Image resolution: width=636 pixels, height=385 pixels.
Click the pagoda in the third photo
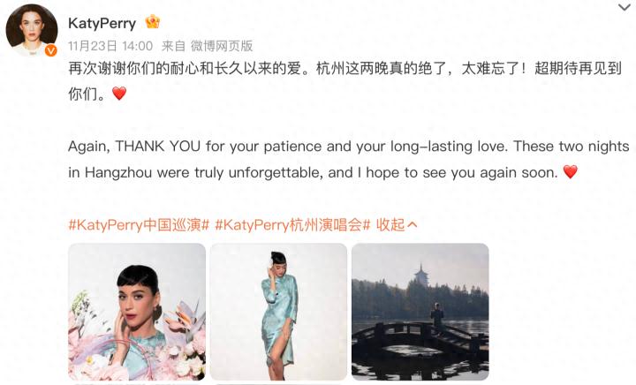(x=421, y=276)
